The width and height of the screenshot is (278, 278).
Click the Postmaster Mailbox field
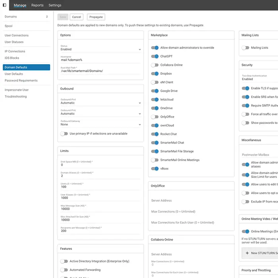pos(260,155)
